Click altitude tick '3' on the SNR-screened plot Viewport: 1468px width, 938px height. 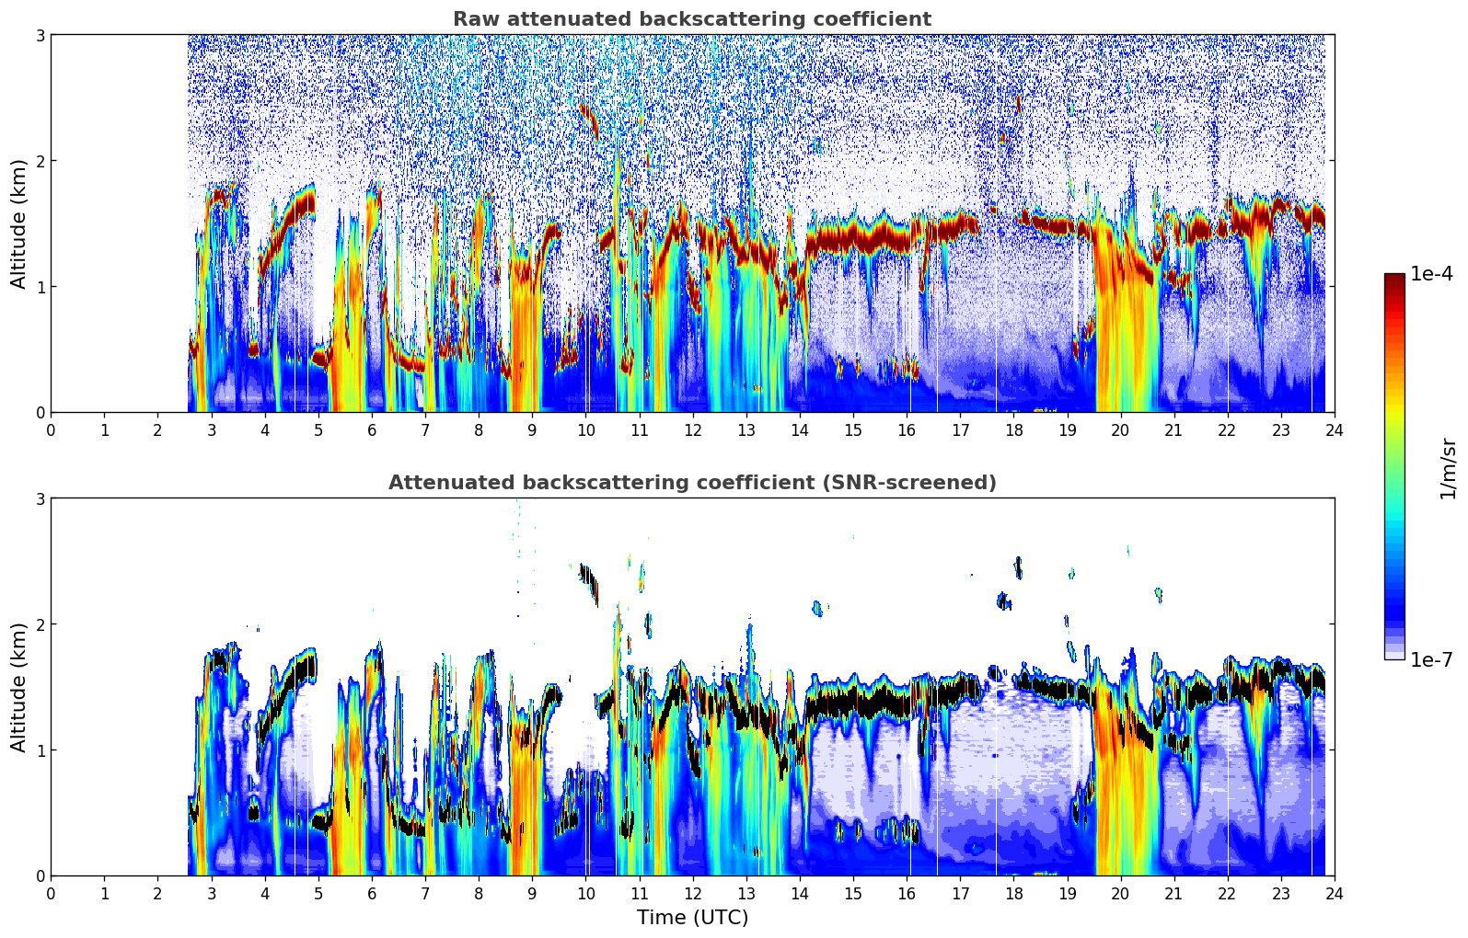pyautogui.click(x=40, y=498)
